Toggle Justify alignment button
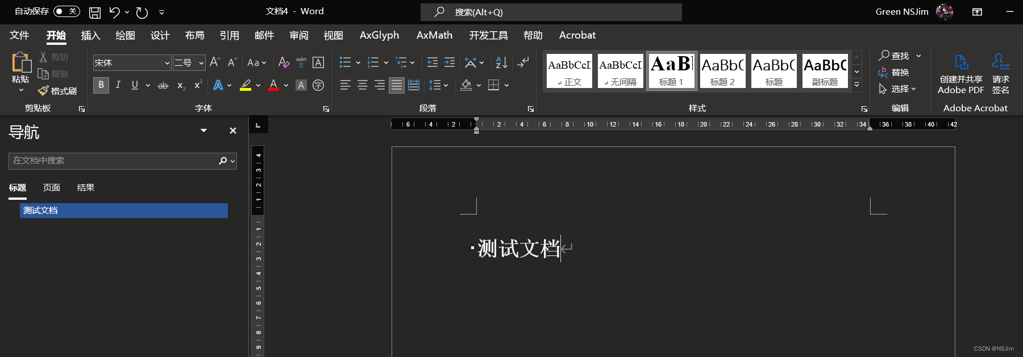The width and height of the screenshot is (1023, 357). click(397, 85)
